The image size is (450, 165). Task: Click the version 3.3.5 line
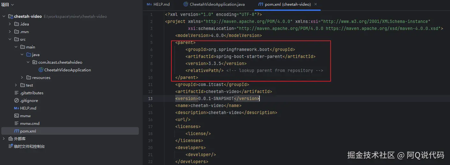point(216,64)
